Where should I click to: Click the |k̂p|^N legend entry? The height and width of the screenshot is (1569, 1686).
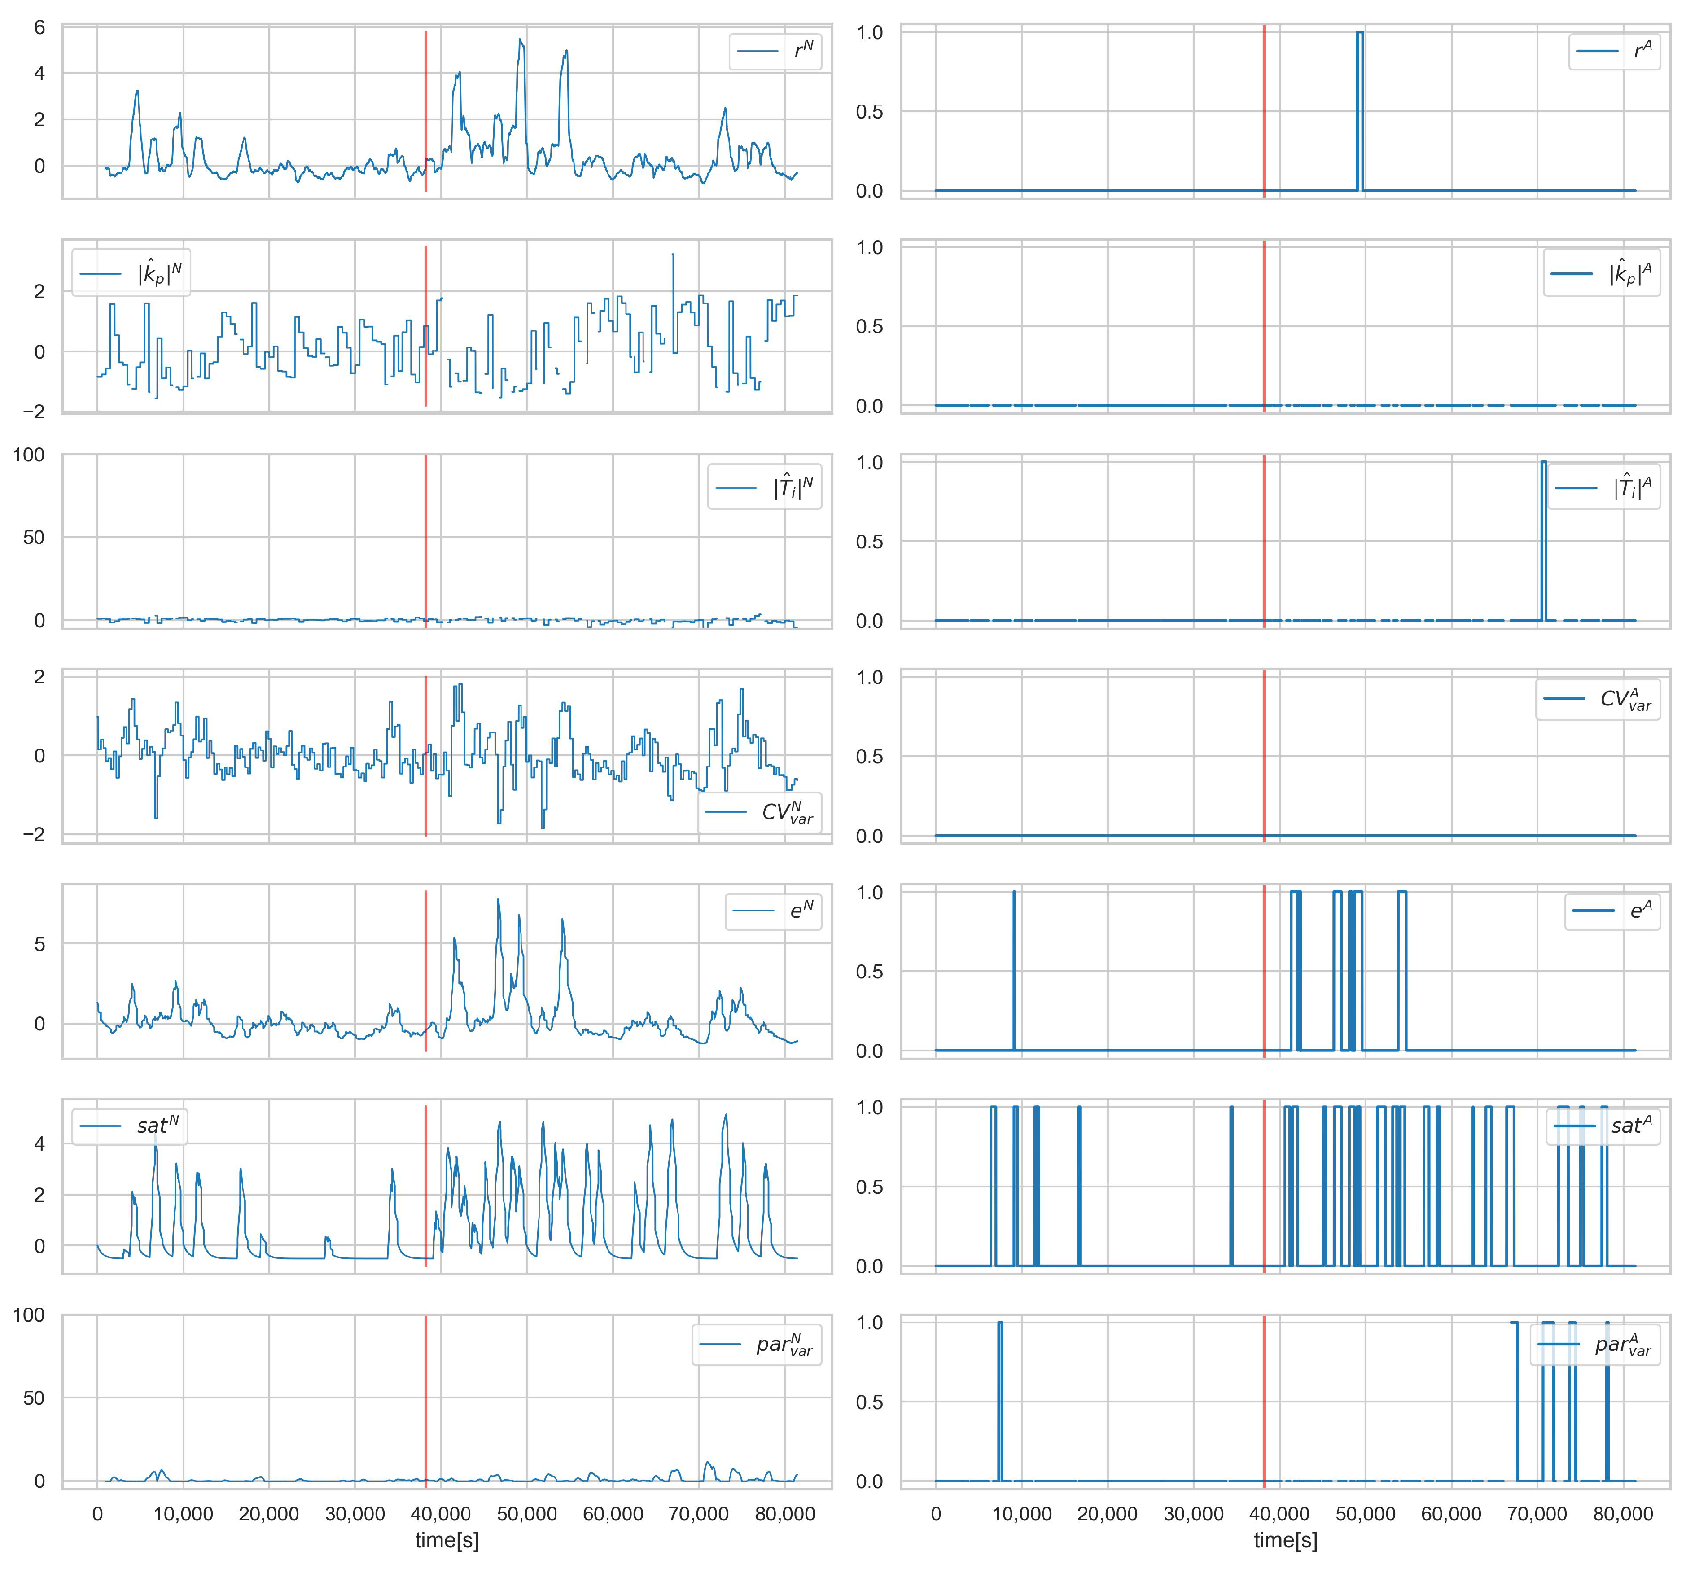pyautogui.click(x=131, y=272)
